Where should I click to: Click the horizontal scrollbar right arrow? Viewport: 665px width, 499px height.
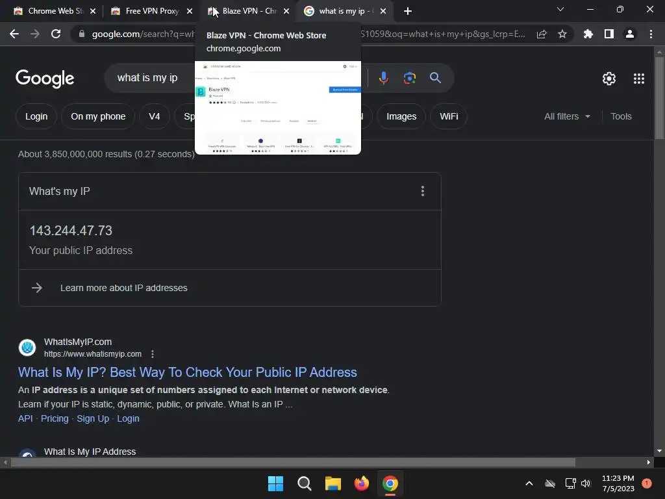(649, 462)
